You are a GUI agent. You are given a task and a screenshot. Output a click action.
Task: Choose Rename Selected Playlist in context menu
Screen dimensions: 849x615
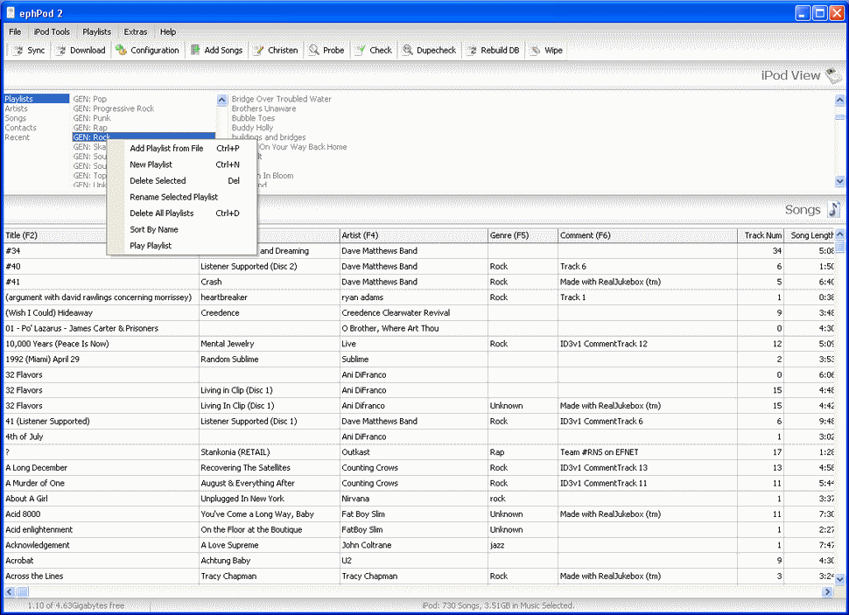pos(173,197)
